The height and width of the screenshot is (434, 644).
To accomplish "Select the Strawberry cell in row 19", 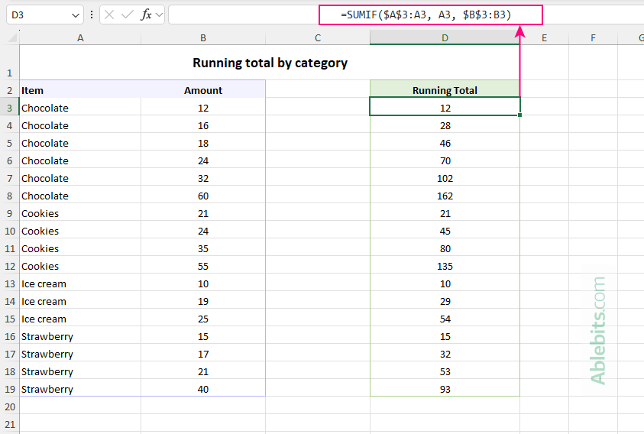I will (80, 389).
